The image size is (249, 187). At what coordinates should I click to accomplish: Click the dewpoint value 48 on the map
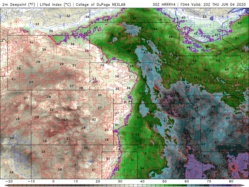point(131,66)
